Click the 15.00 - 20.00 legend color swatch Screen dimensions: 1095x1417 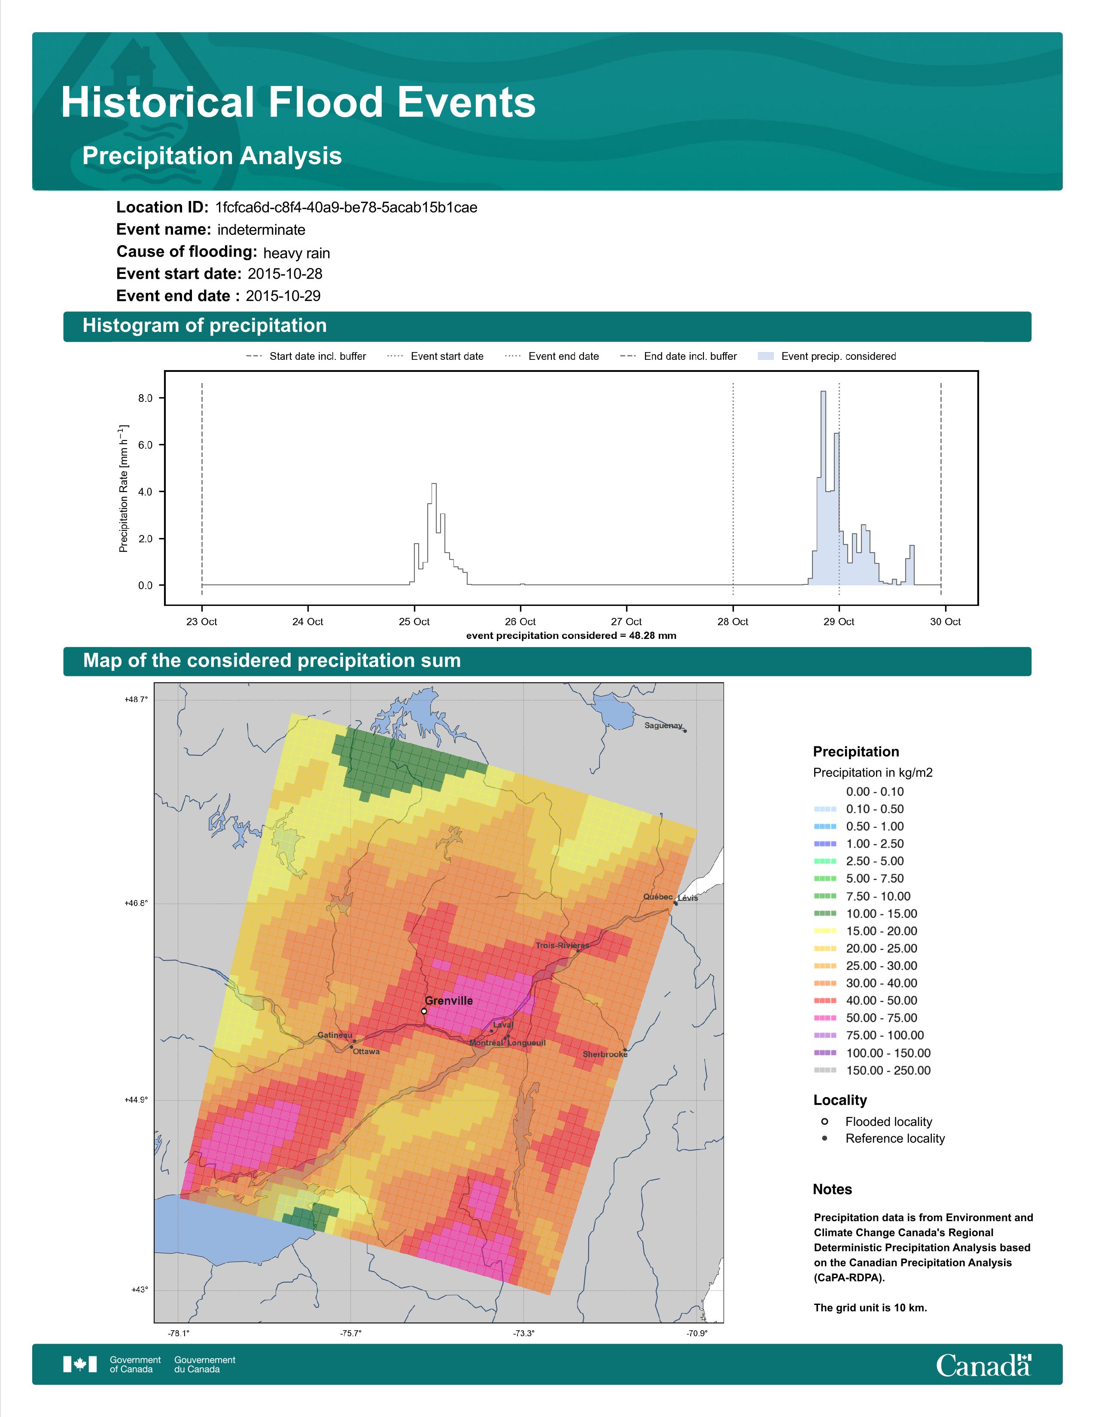(x=824, y=931)
